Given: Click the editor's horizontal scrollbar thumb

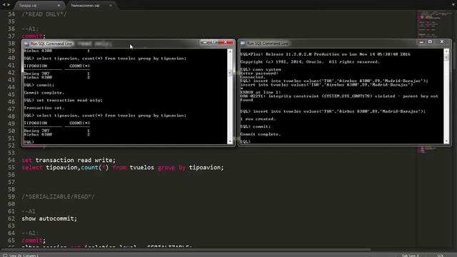Looking at the screenshot, I should pyautogui.click(x=186, y=249).
